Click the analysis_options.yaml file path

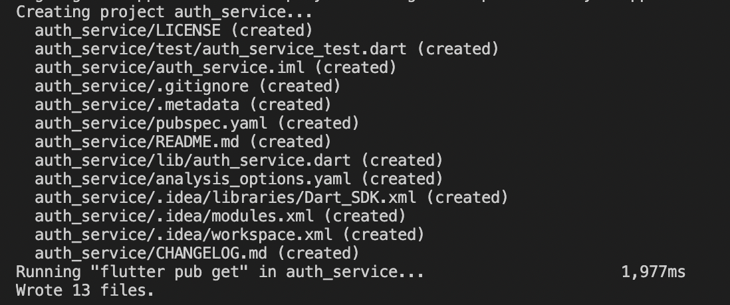coord(197,179)
